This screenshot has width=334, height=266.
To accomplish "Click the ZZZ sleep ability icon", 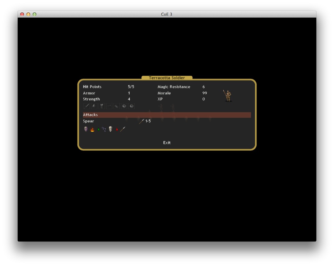I will (x=104, y=129).
